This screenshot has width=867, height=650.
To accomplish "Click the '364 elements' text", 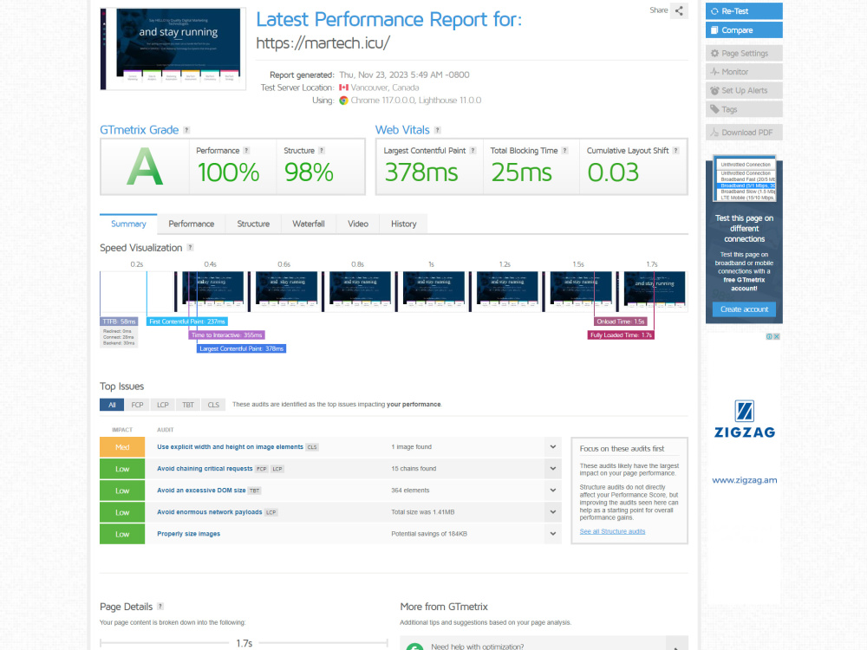I will coord(410,491).
